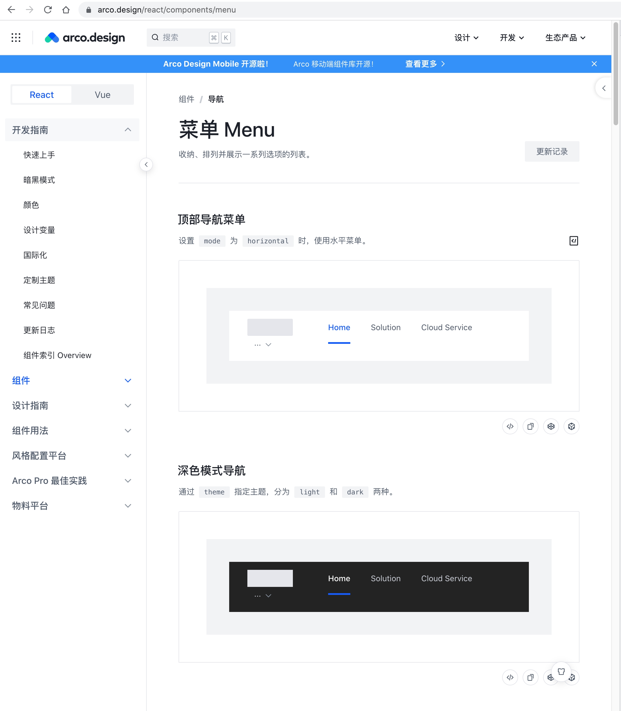The width and height of the screenshot is (621, 711).
Task: Open top navigation demo in CodePen
Action: (551, 426)
